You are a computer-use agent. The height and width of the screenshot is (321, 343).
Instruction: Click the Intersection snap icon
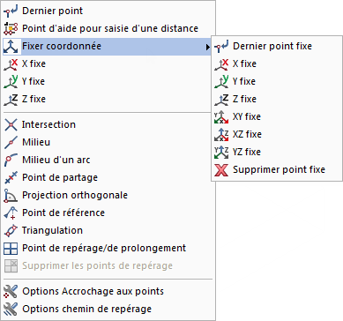click(x=11, y=125)
